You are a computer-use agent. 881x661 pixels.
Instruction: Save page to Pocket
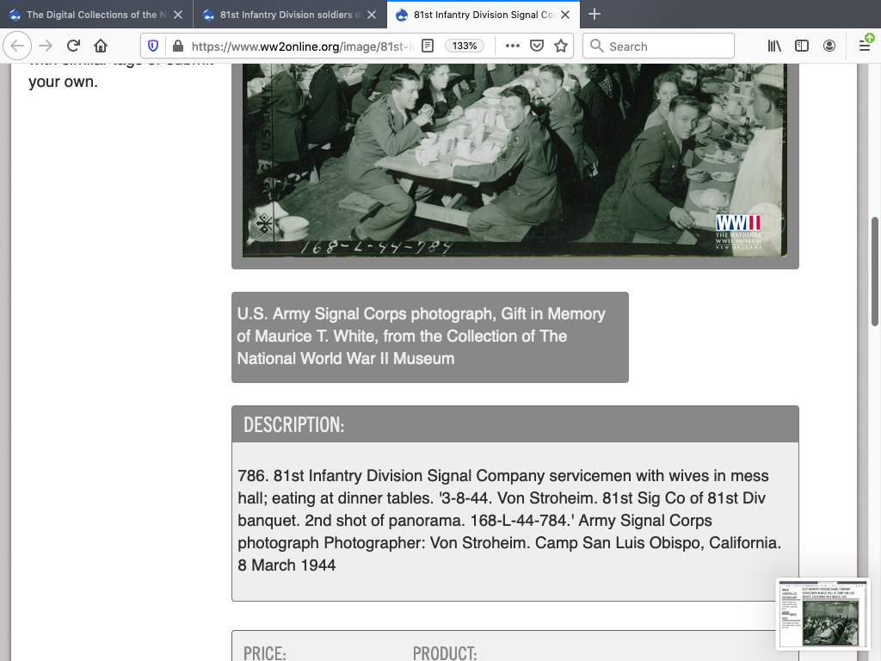[536, 46]
